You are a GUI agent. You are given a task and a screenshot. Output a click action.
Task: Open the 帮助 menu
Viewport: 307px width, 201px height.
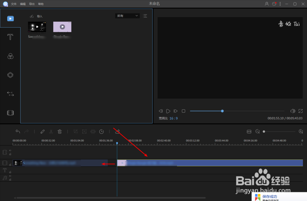click(x=41, y=4)
